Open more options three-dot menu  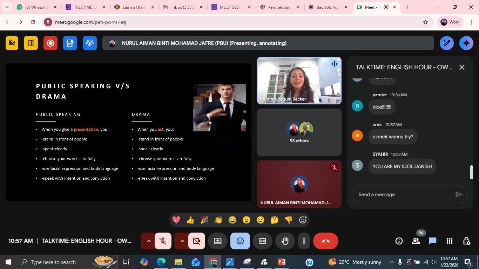304,241
